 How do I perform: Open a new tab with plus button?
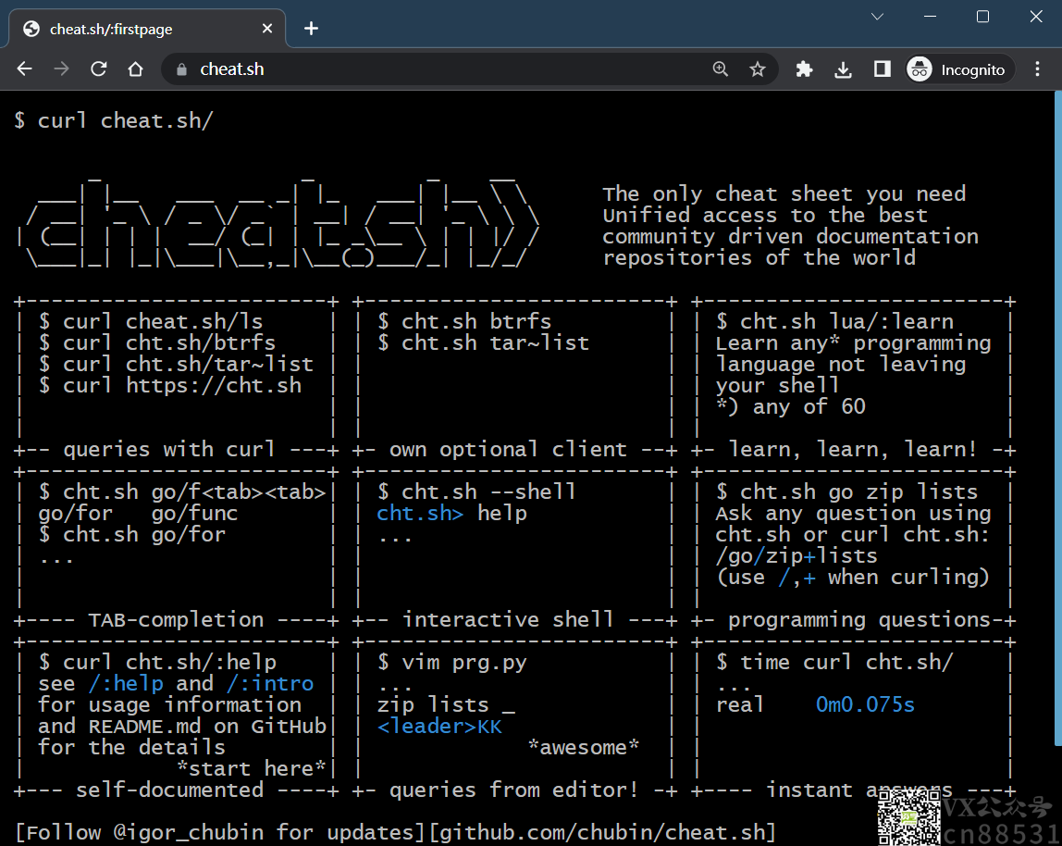coord(311,29)
